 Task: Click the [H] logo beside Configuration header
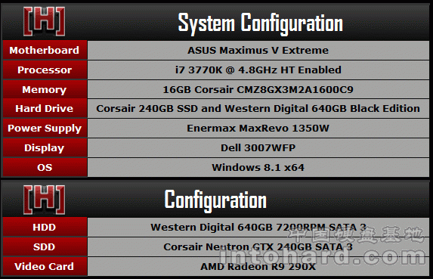pos(44,200)
